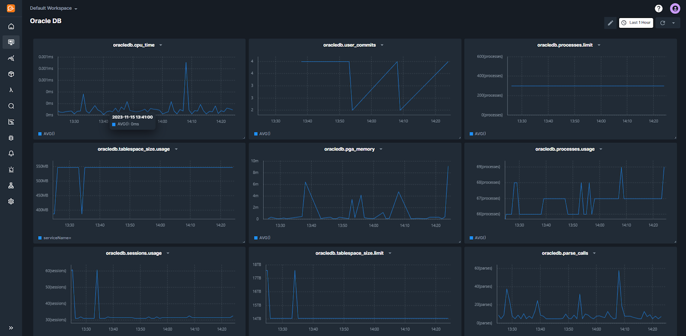The width and height of the screenshot is (686, 336).
Task: Open oracledb.processes.limit panel menu arrow
Action: click(599, 45)
